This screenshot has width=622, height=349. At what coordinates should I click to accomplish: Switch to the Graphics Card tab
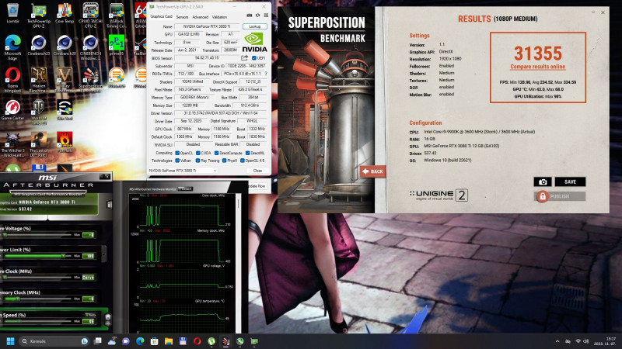(x=162, y=16)
